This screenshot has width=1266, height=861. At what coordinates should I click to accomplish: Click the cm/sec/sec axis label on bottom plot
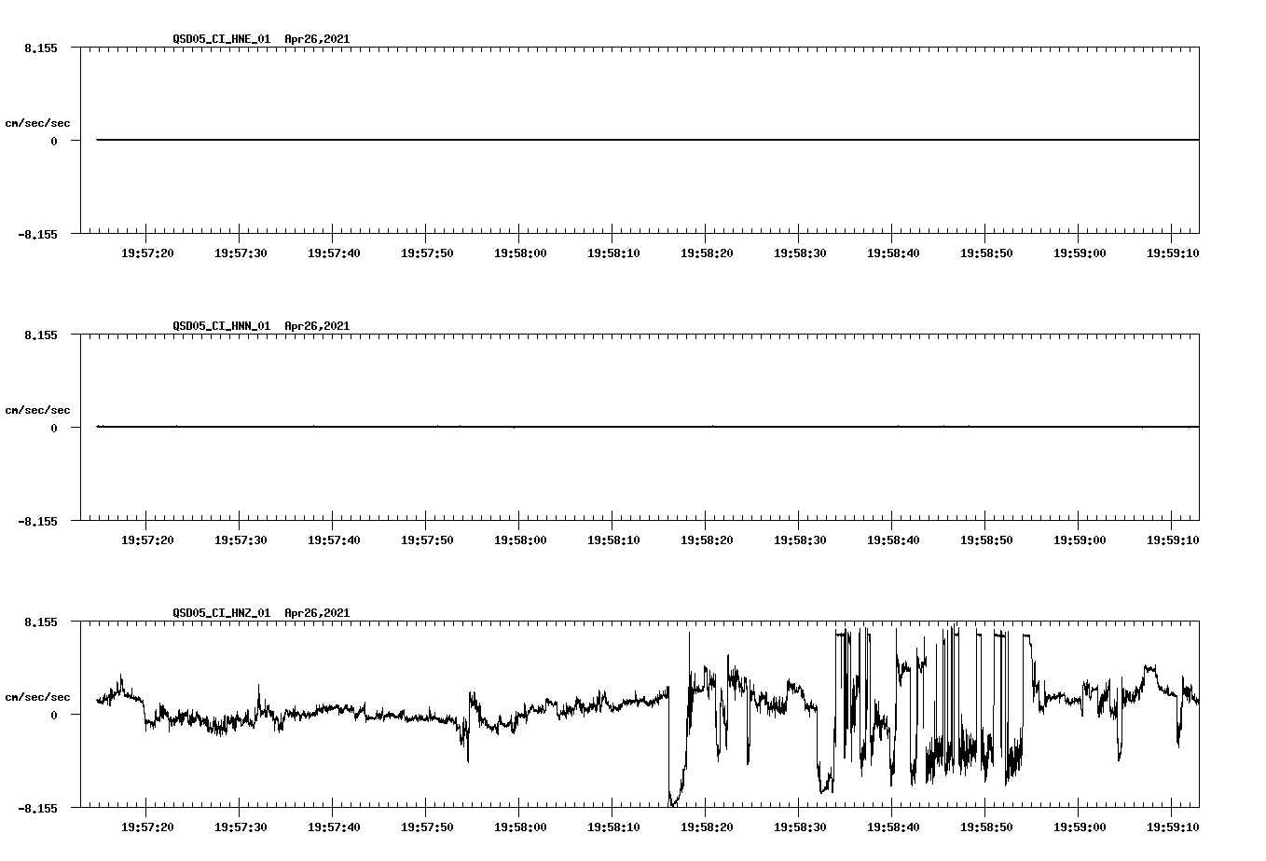(x=38, y=696)
